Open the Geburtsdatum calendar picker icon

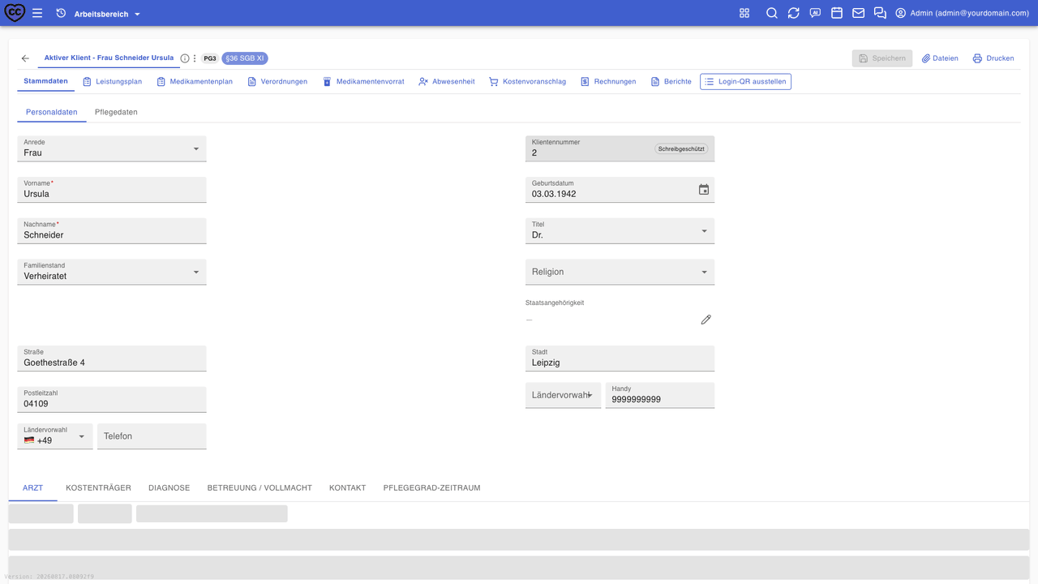tap(704, 190)
